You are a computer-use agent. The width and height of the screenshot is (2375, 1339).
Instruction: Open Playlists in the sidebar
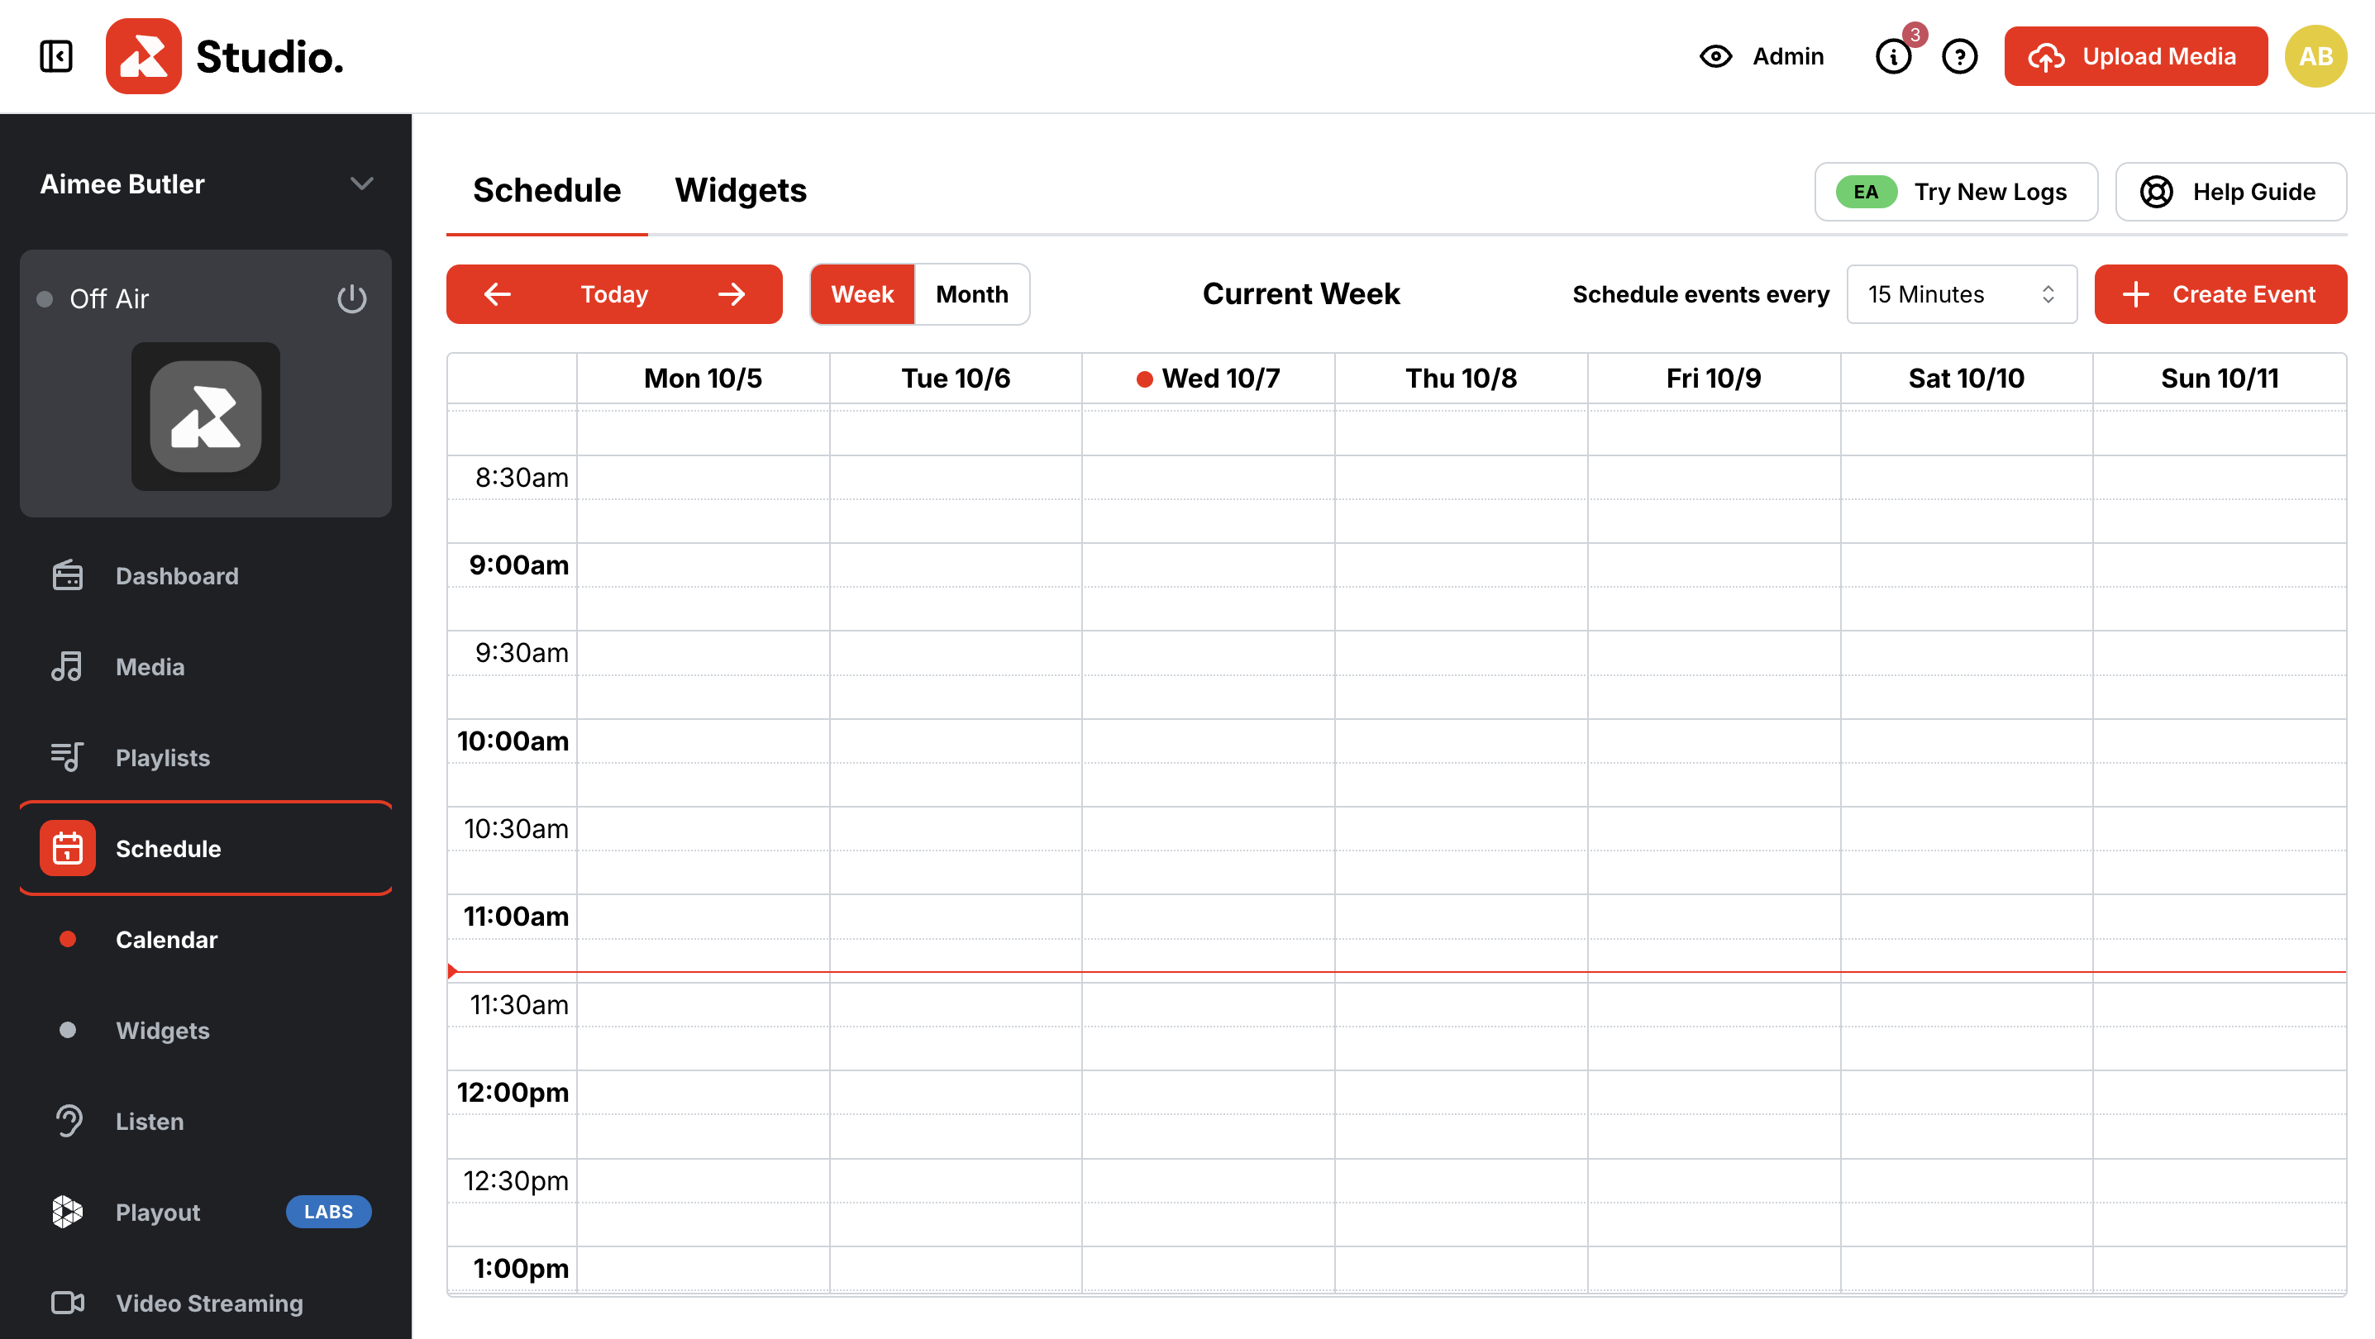(x=206, y=757)
